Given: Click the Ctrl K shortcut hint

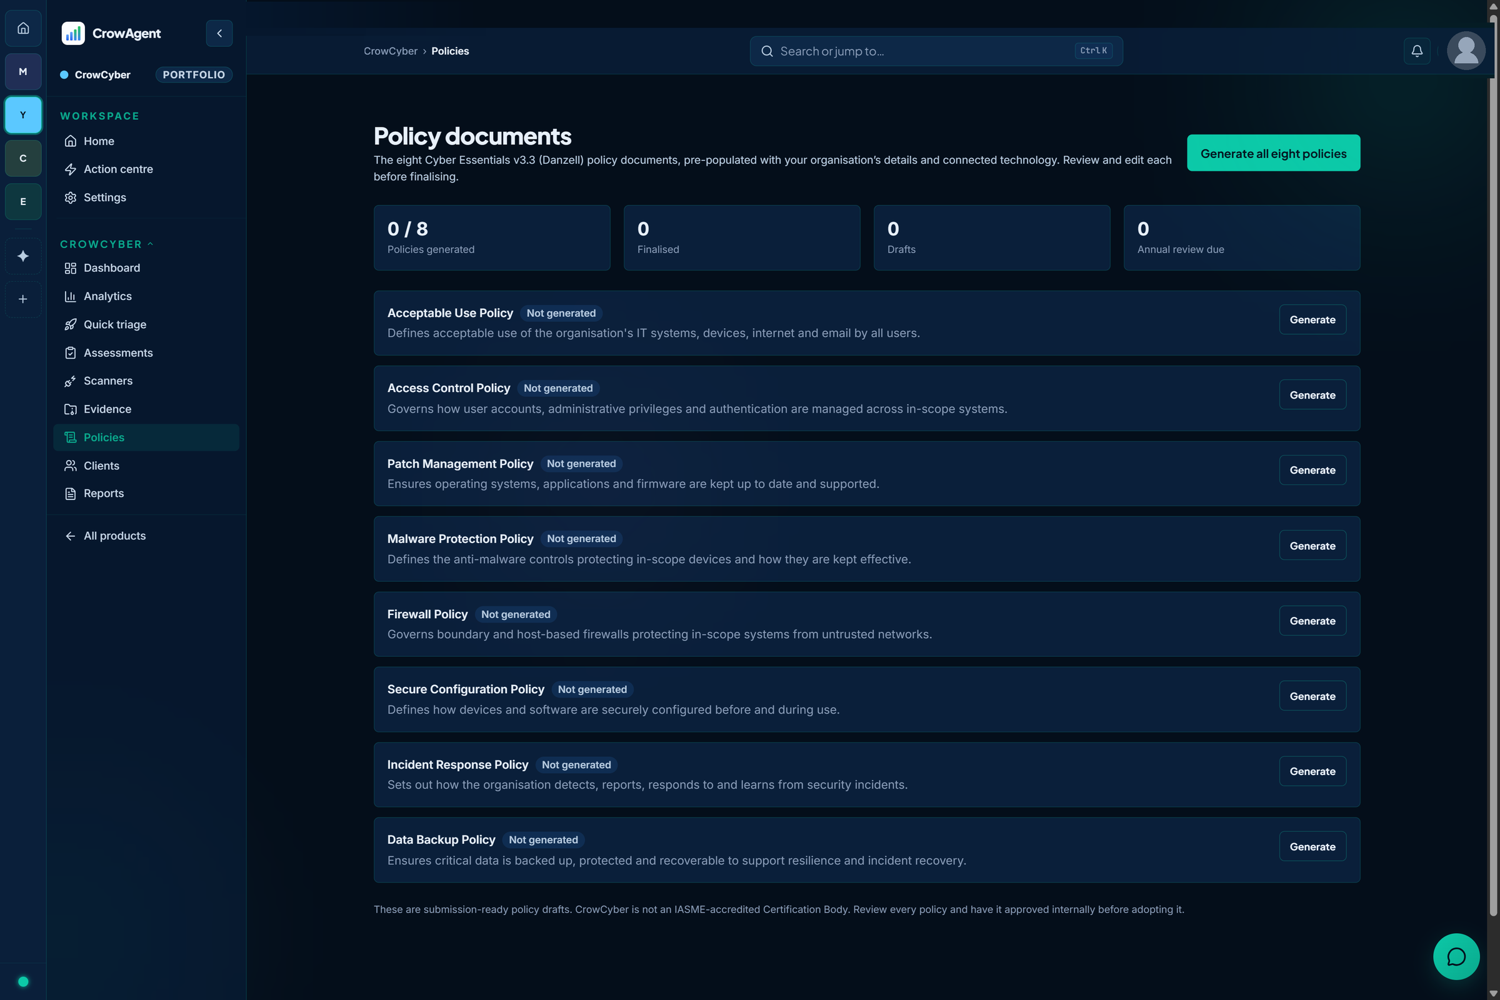Looking at the screenshot, I should 1093,51.
